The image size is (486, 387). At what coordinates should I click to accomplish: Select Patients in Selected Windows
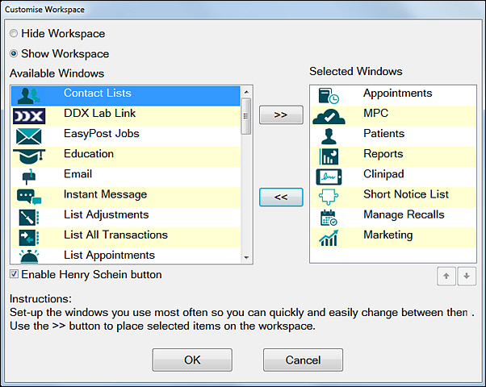(393, 136)
